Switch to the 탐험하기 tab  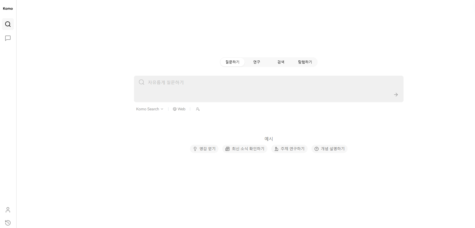pos(305,62)
